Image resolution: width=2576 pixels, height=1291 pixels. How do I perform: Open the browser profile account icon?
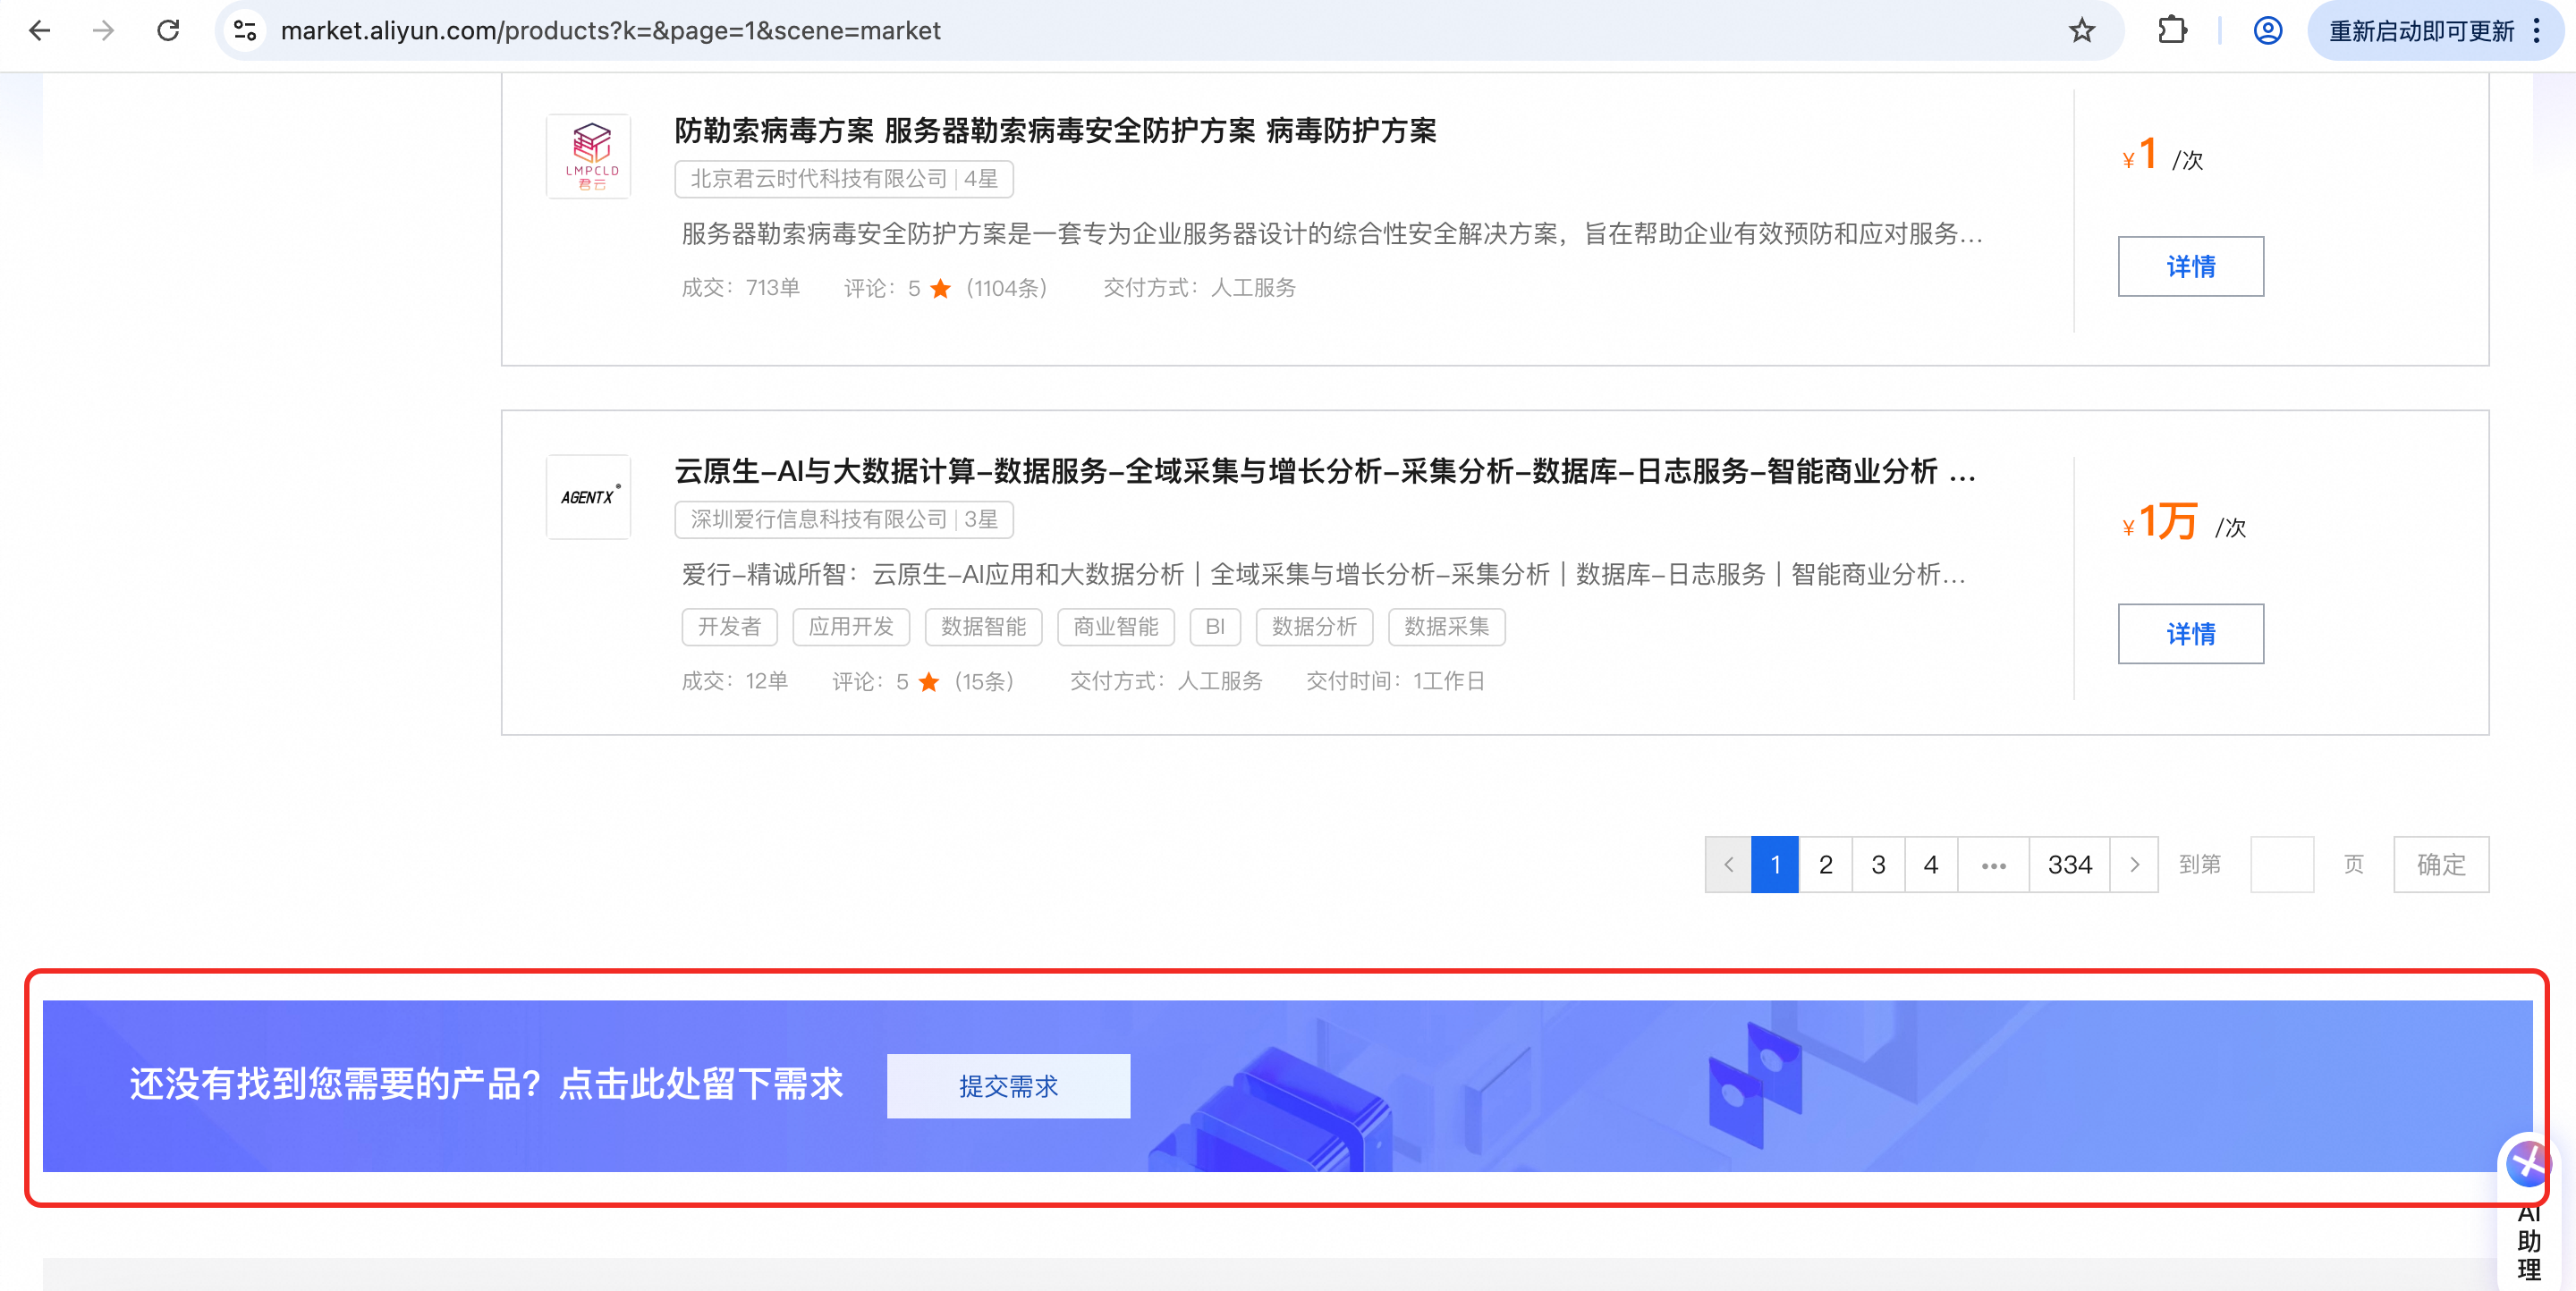coord(2267,30)
